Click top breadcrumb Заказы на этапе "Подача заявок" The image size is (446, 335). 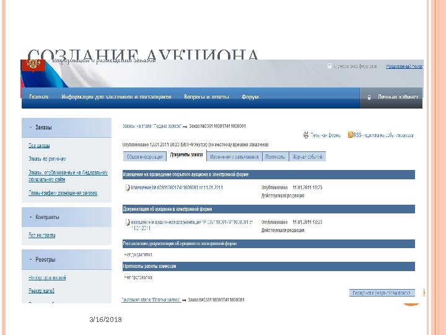click(x=152, y=126)
